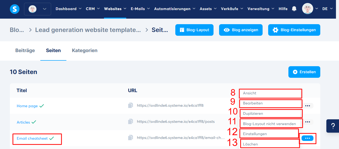Click the systeme.io S logo
339x149 pixels.
[x=14, y=9]
